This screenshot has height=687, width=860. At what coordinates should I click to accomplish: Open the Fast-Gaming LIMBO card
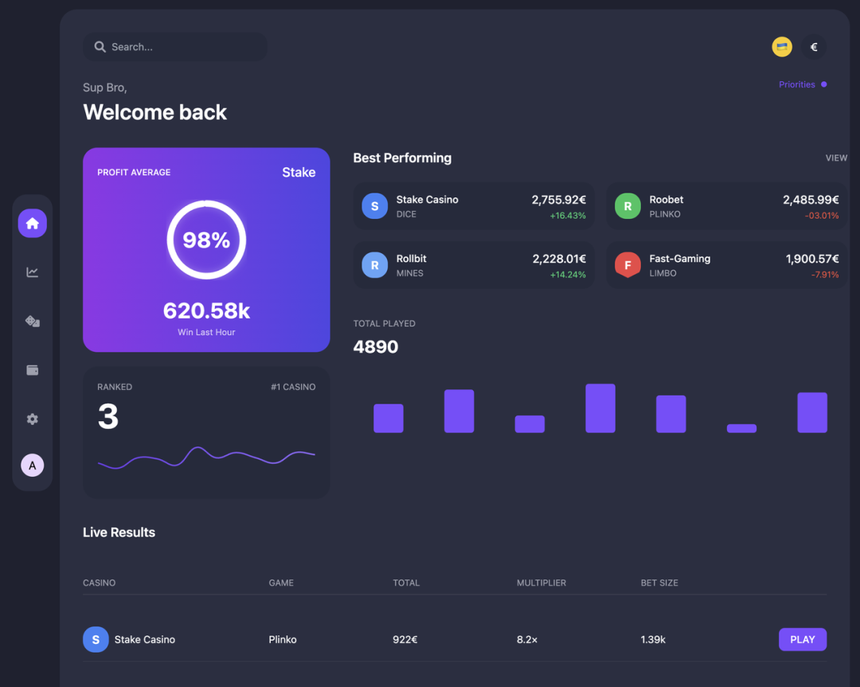[x=726, y=265]
